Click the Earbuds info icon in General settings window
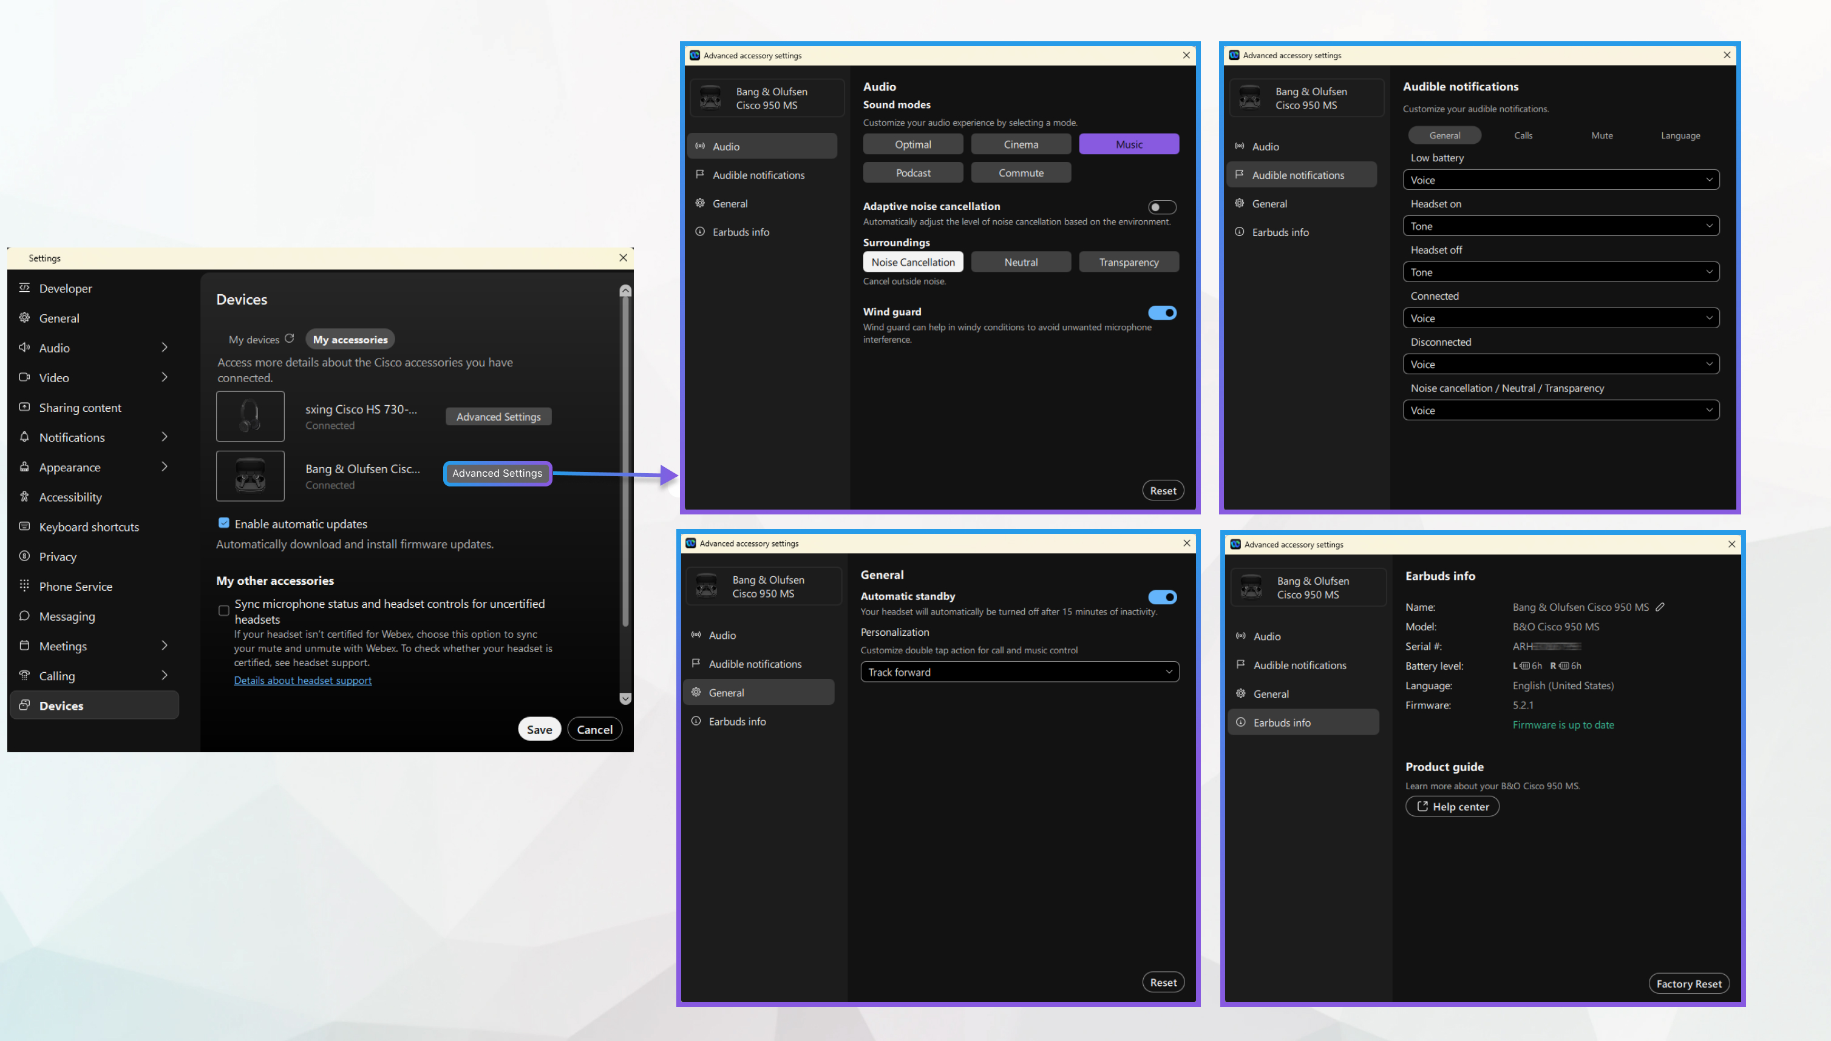Image resolution: width=1831 pixels, height=1041 pixels. [x=696, y=721]
